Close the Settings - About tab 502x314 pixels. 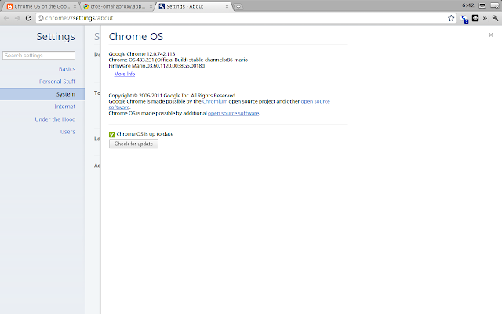pos(227,6)
